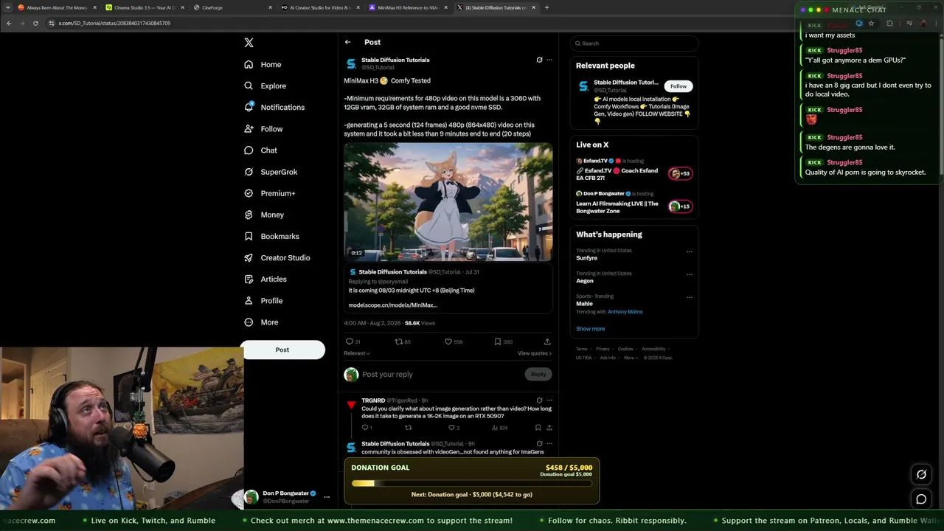Image resolution: width=944 pixels, height=531 pixels.
Task: Click the share icon on TRGNRD's reply
Action: (x=549, y=428)
